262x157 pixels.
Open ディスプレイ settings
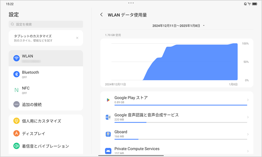pyautogui.click(x=46, y=133)
